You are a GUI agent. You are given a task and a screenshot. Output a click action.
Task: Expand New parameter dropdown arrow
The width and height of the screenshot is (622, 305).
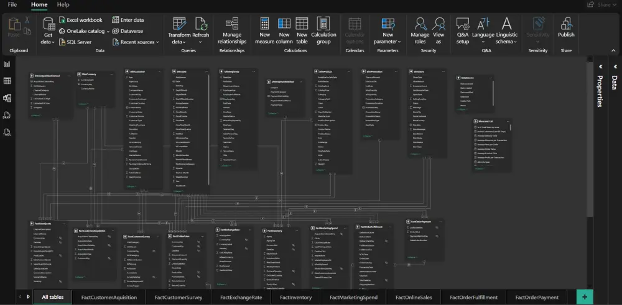click(399, 42)
